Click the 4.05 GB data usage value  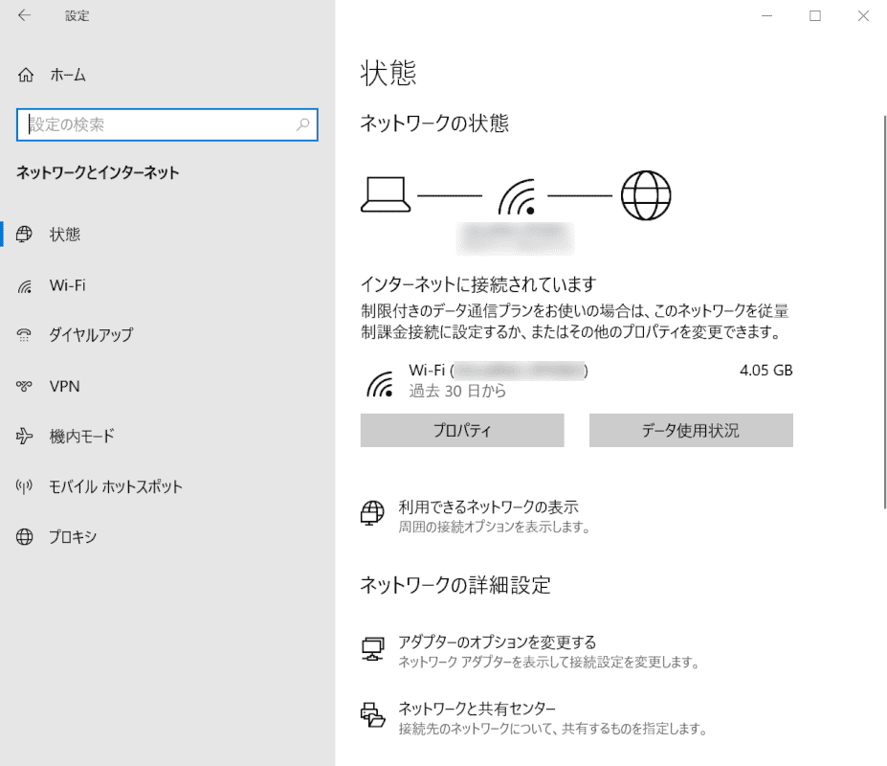(x=765, y=371)
